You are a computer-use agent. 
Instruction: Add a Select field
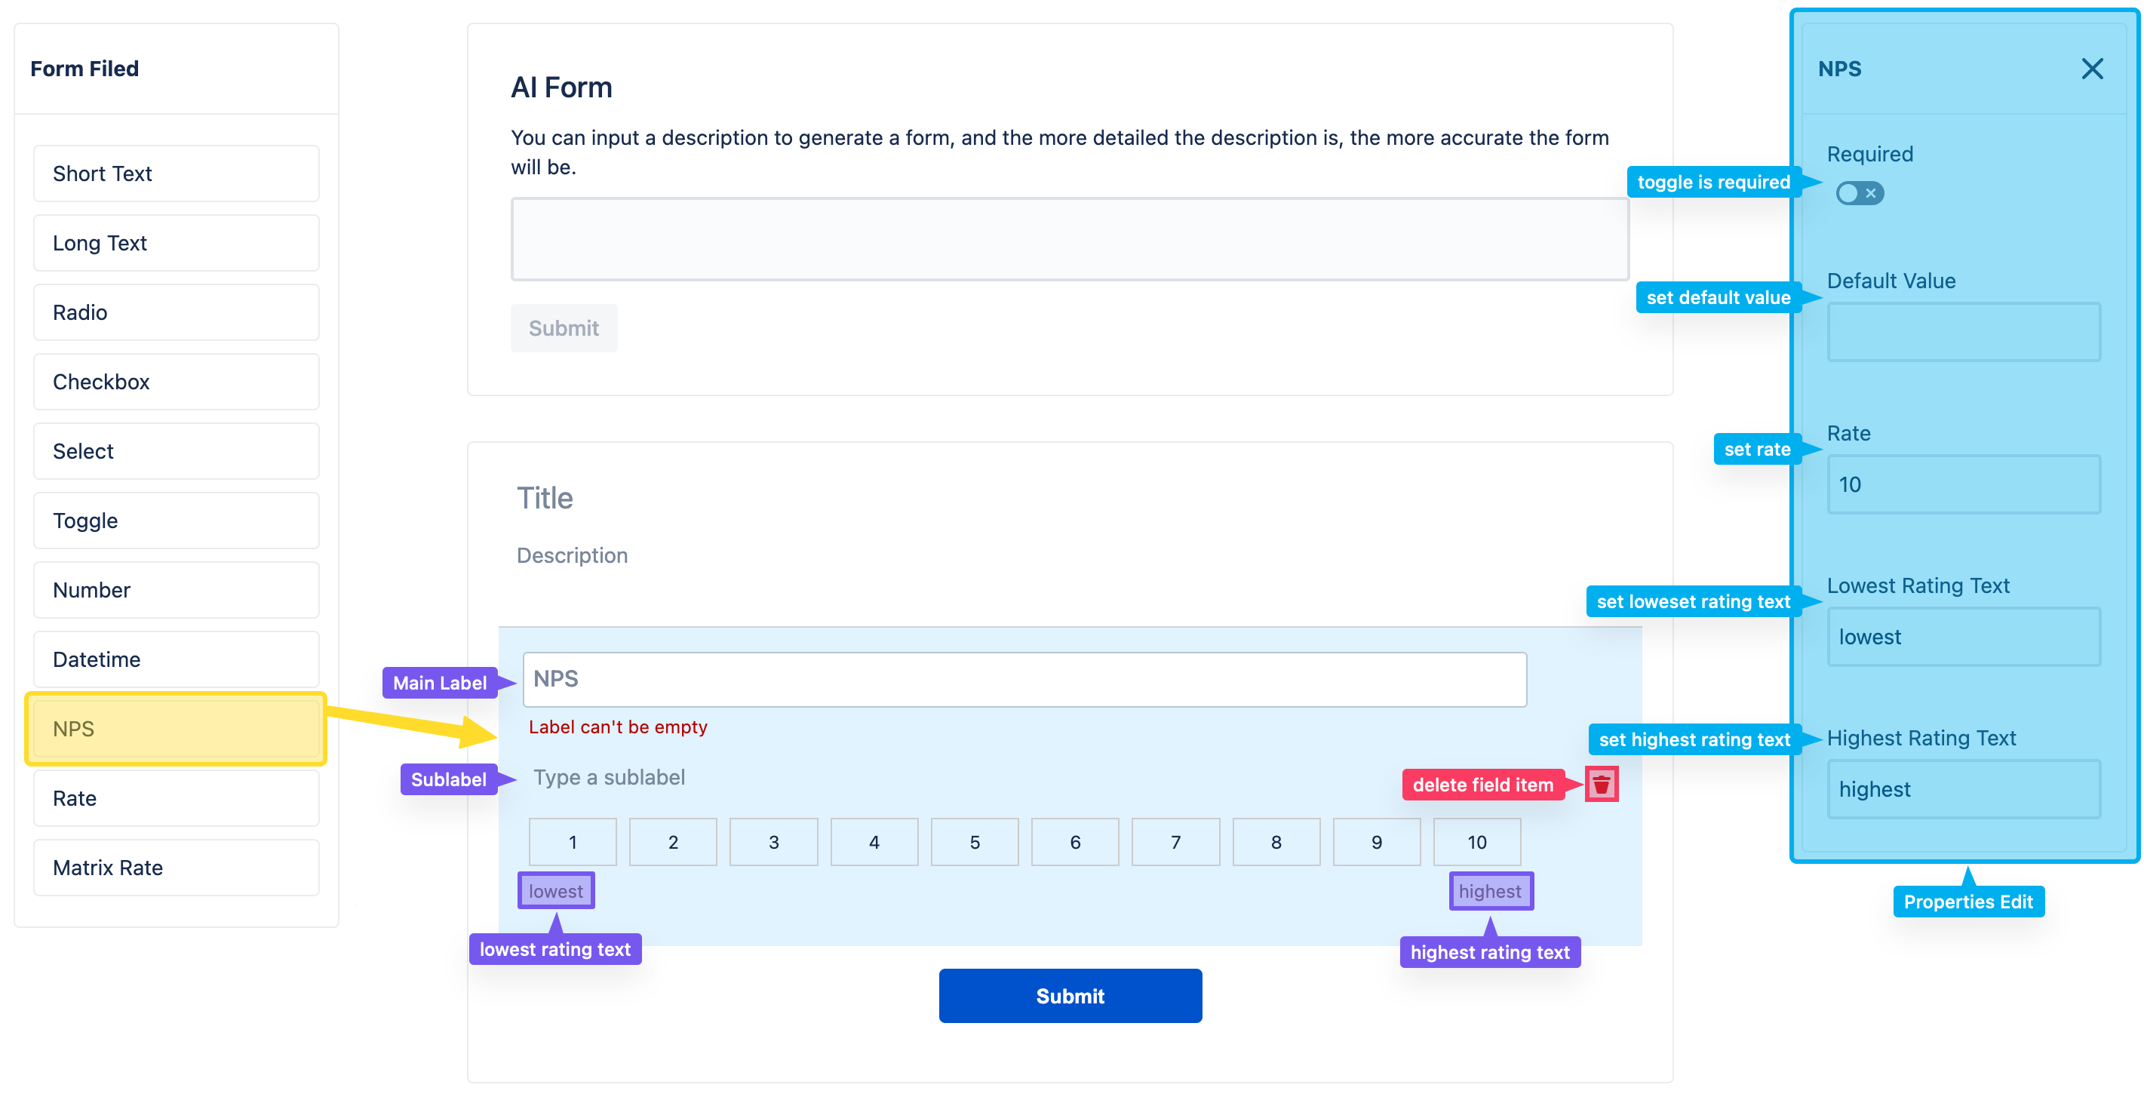pos(177,450)
